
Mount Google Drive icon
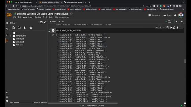pos(25,28)
